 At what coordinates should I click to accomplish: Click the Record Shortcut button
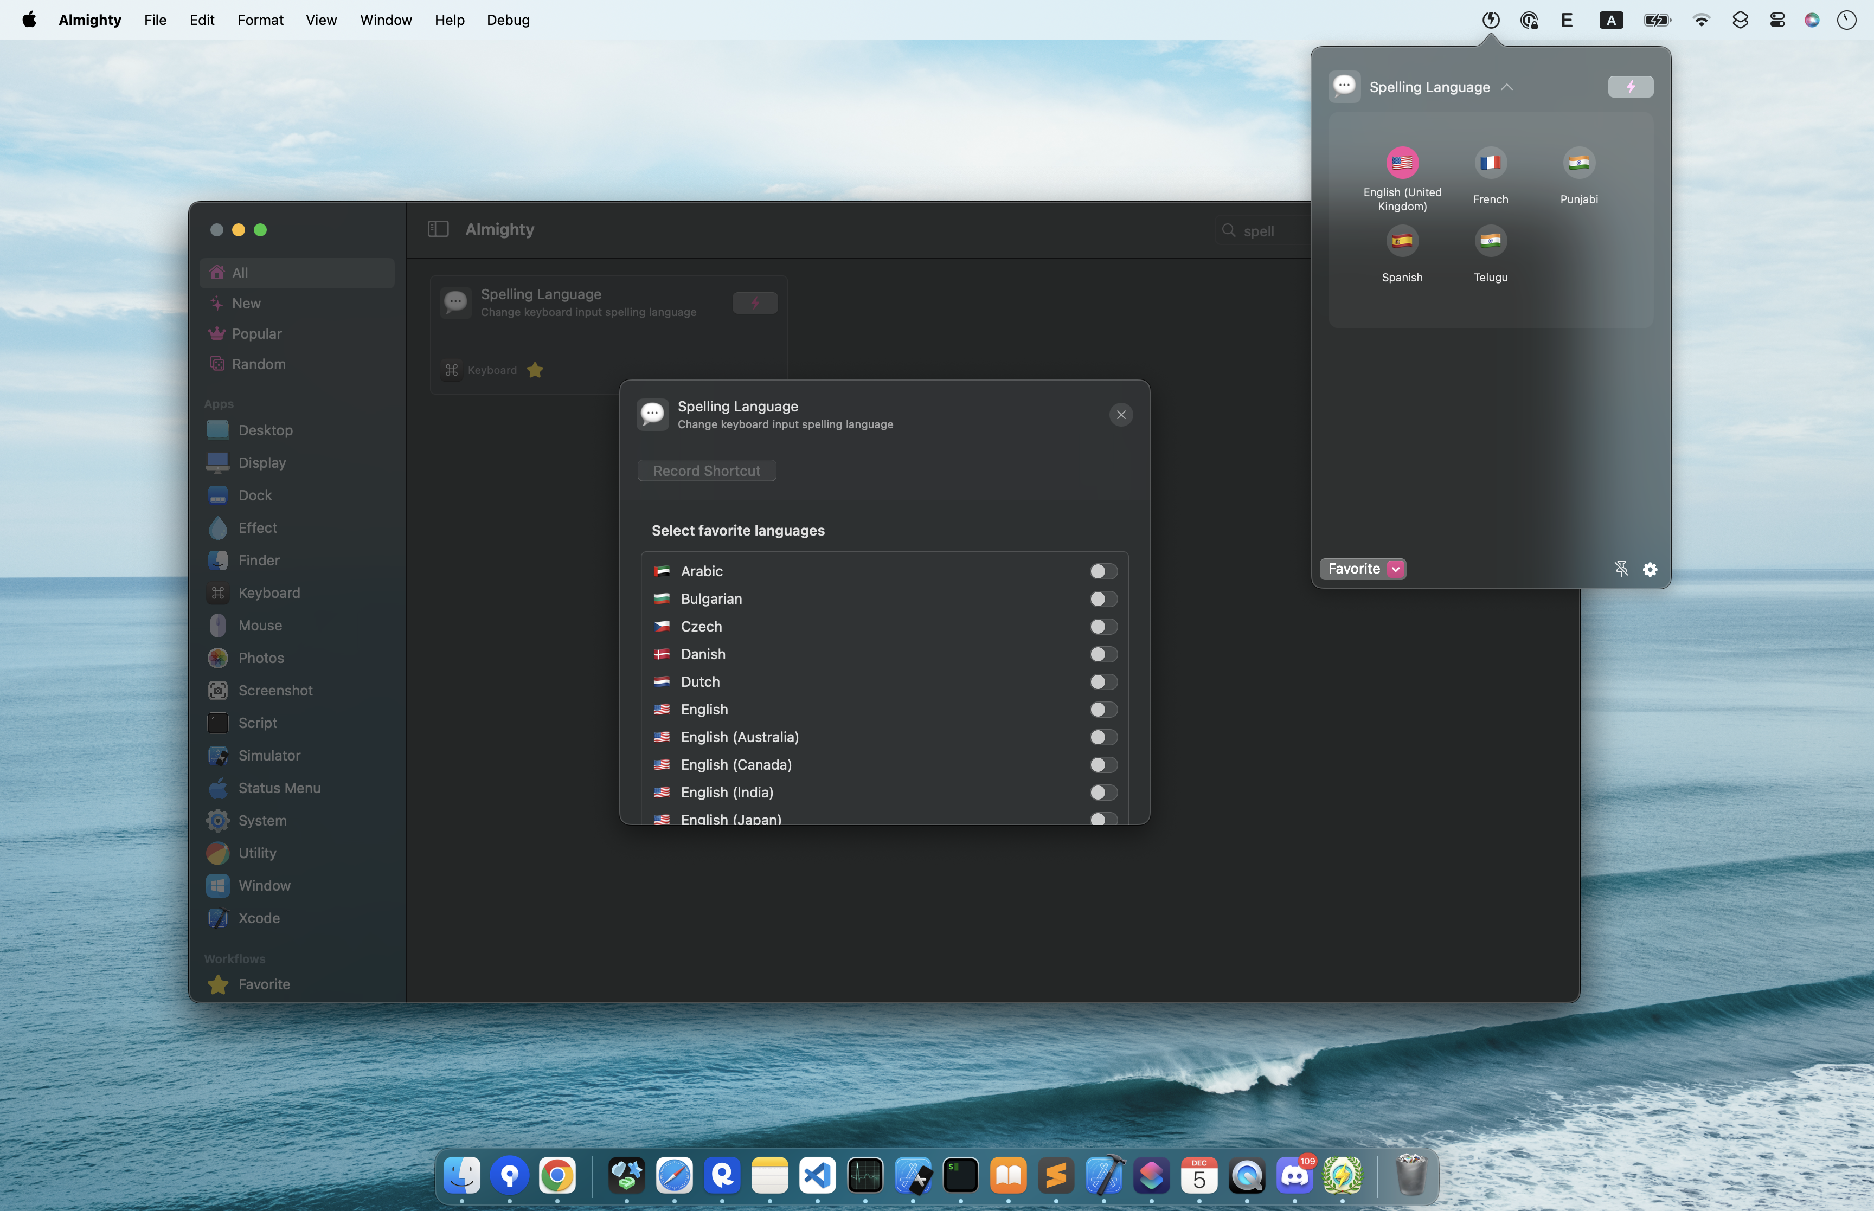tap(706, 470)
